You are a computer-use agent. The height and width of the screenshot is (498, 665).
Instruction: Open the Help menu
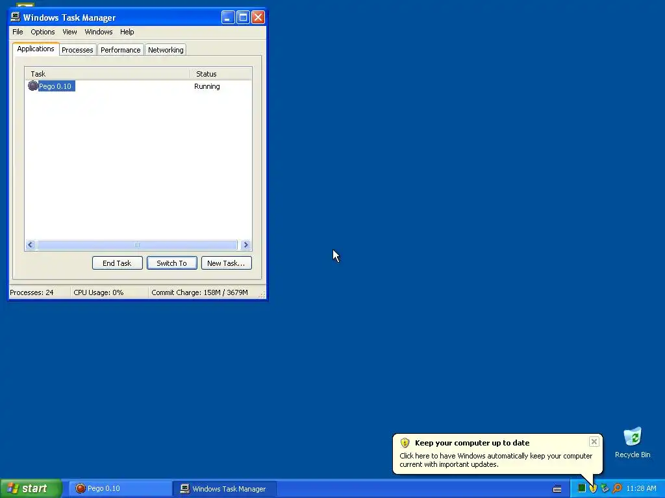127,32
